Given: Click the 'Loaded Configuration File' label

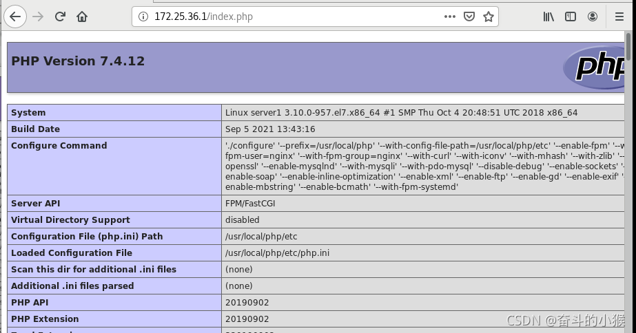Looking at the screenshot, I should (72, 253).
